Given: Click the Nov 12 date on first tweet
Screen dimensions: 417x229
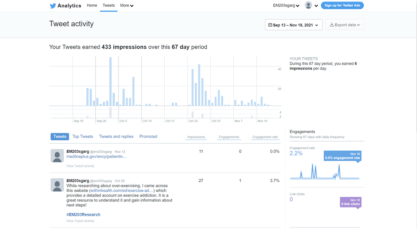Looking at the screenshot, I should [120, 152].
